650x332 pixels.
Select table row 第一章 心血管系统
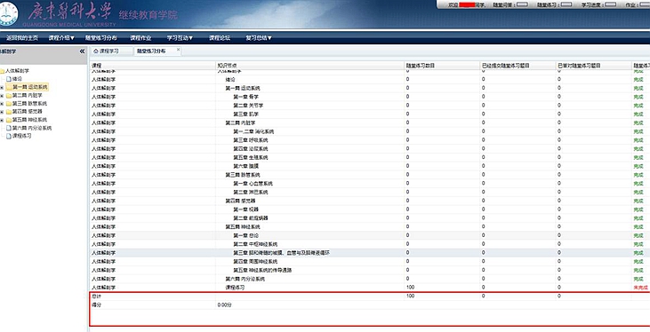(x=370, y=184)
